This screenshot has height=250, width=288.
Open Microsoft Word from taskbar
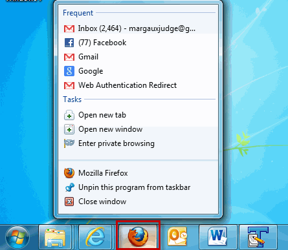pyautogui.click(x=218, y=237)
